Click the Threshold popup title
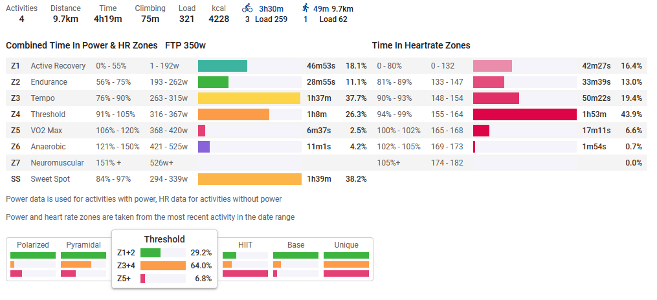657x300 pixels. [164, 239]
